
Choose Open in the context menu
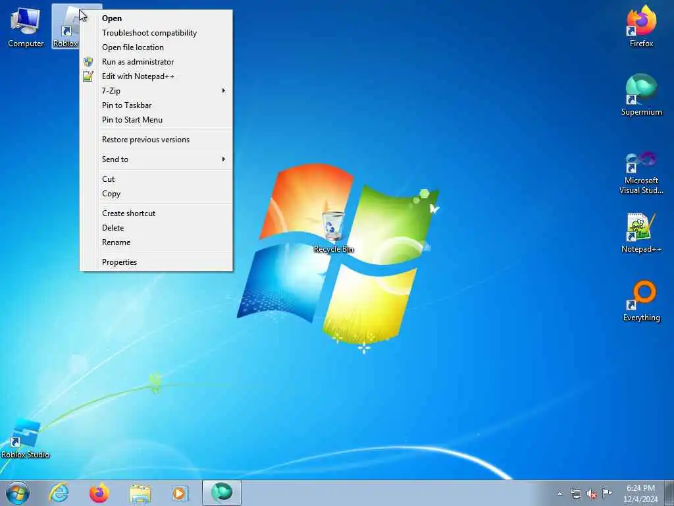[x=157, y=18]
